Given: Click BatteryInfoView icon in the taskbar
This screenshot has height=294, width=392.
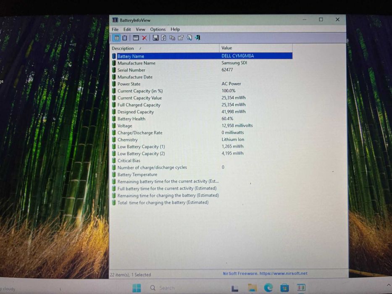Looking at the screenshot, I should click(x=301, y=288).
